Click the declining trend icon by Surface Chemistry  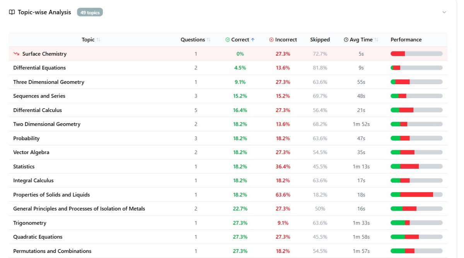(16, 54)
